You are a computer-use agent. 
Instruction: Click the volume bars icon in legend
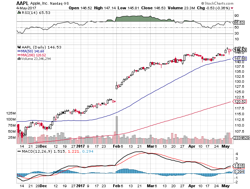coord(19,58)
